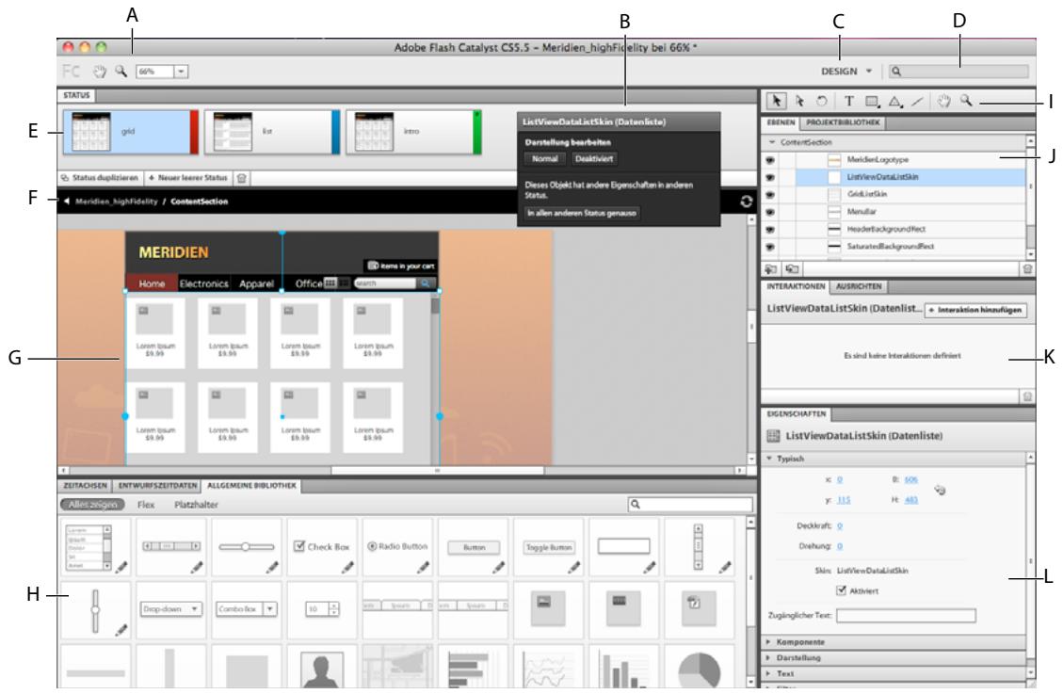Image resolution: width=1063 pixels, height=694 pixels.
Task: Click the Neuer leerer Status button
Action: click(x=187, y=178)
